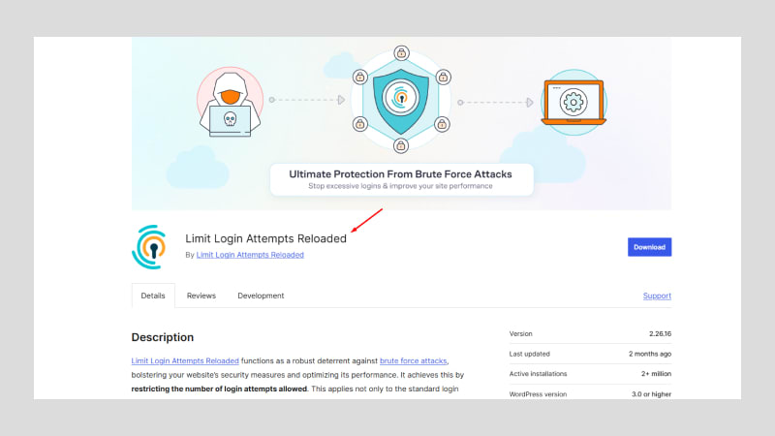This screenshot has width=775, height=436.
Task: Click the hacker illustration in banner
Action: [x=230, y=103]
